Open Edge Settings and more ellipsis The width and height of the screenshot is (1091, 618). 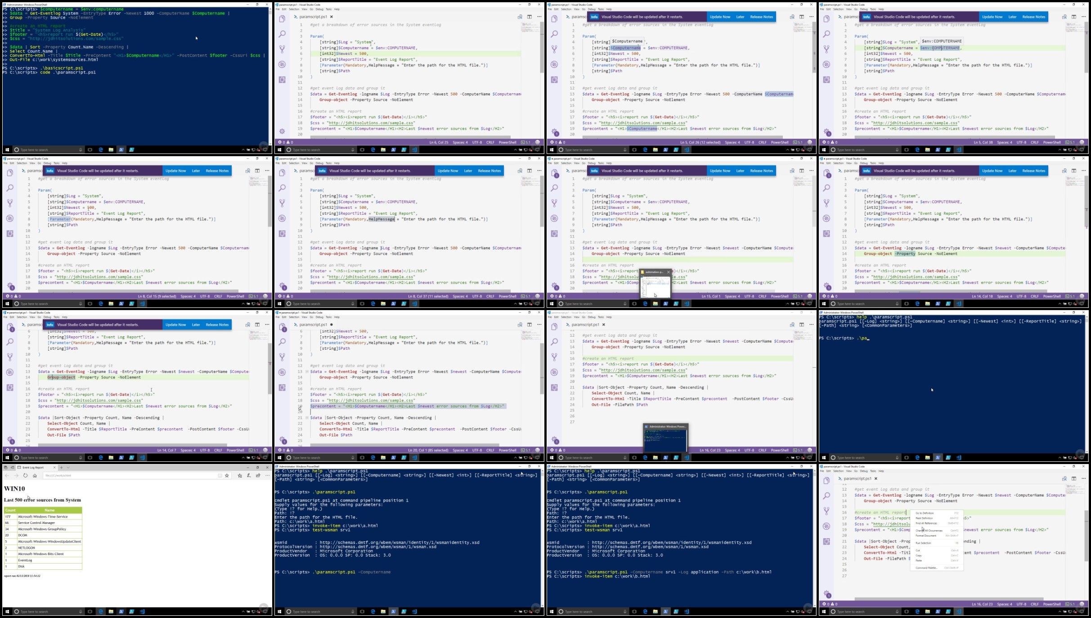267,475
